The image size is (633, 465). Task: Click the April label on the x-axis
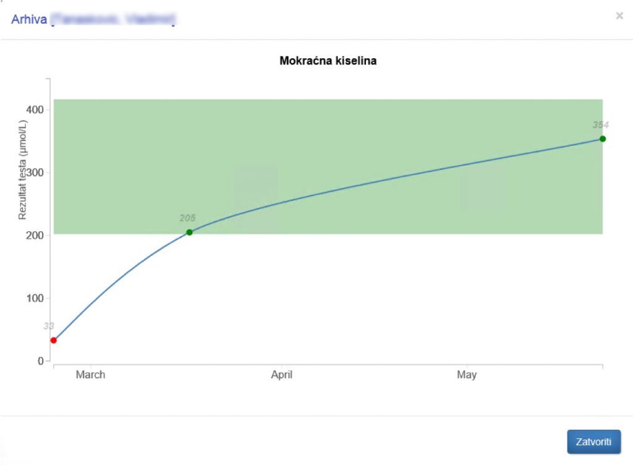(282, 375)
